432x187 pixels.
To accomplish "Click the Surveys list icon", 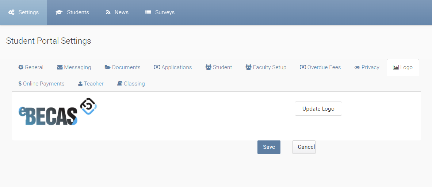I will click(x=148, y=12).
